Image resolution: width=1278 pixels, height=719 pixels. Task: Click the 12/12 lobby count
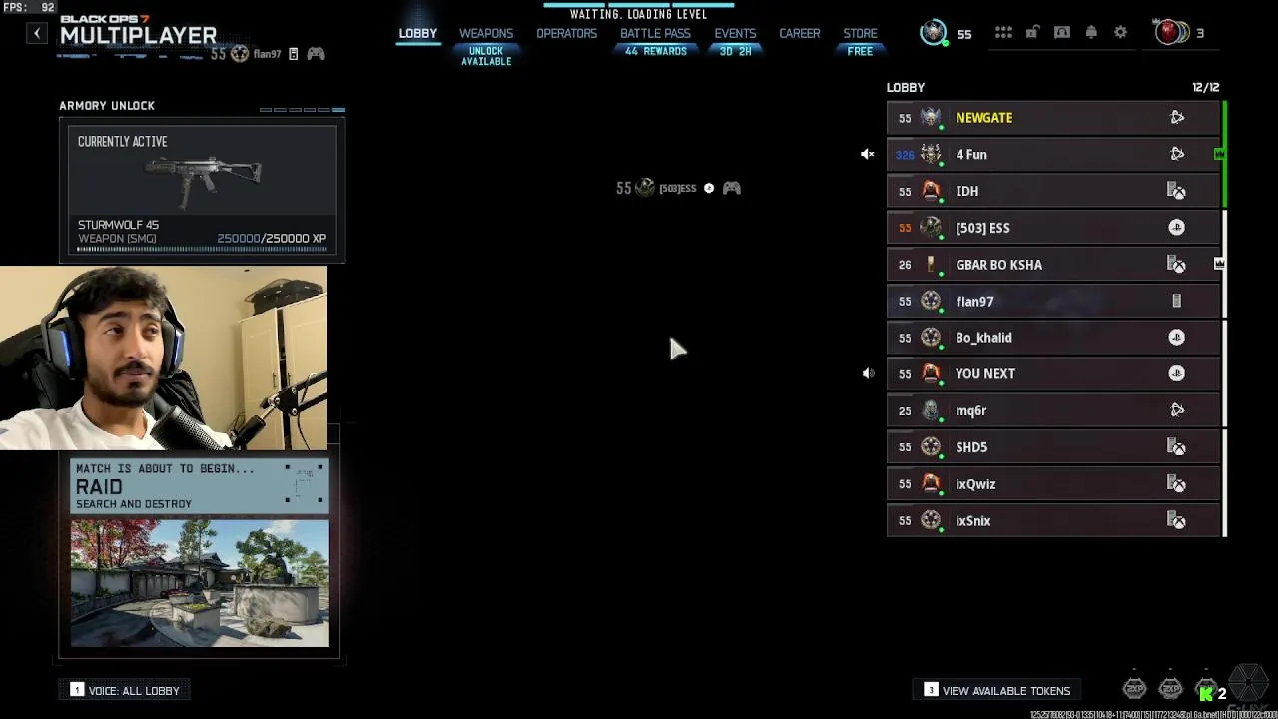(x=1205, y=87)
